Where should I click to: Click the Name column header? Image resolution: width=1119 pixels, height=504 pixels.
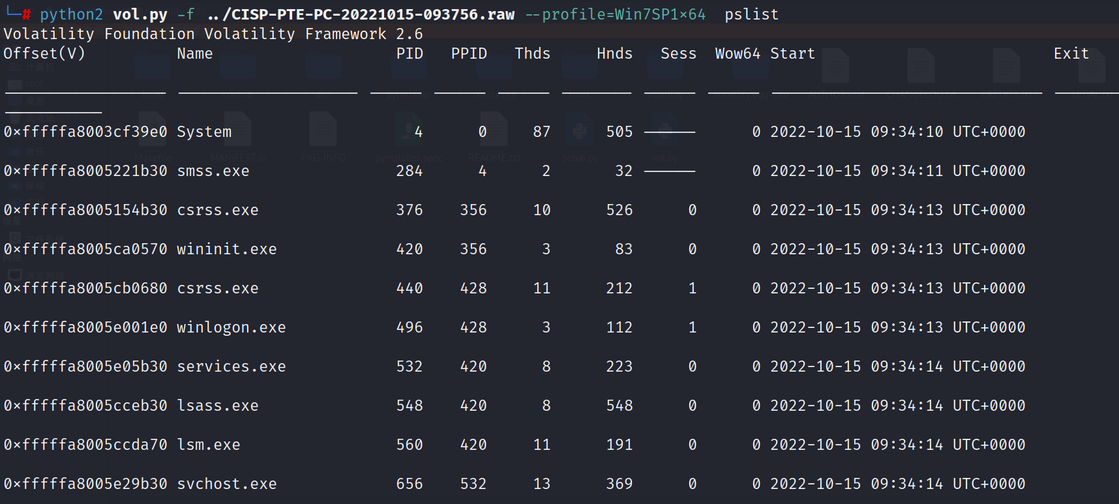click(x=195, y=53)
